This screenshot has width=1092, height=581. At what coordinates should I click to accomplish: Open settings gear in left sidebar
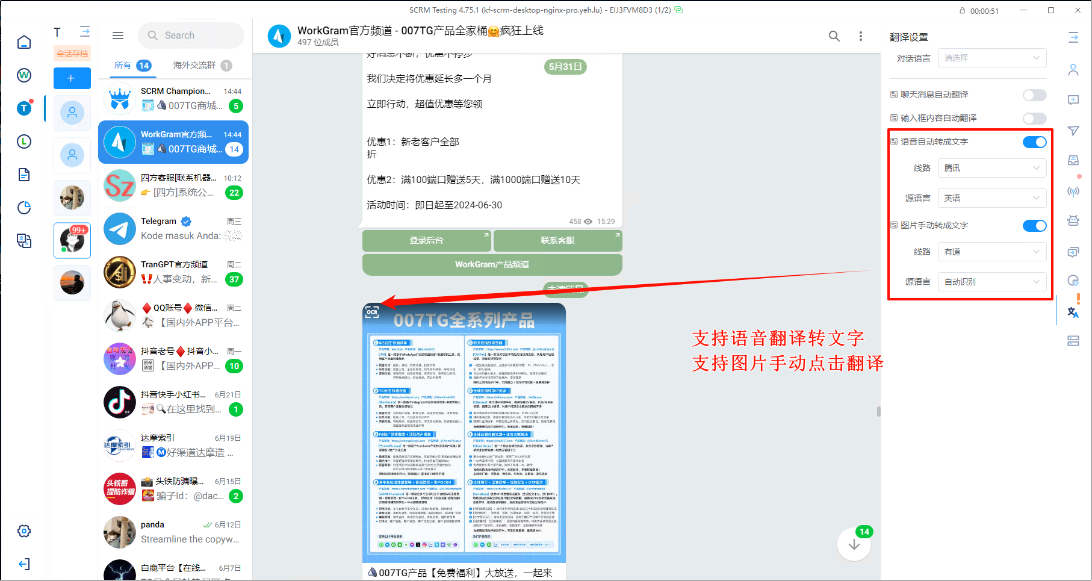coord(24,531)
